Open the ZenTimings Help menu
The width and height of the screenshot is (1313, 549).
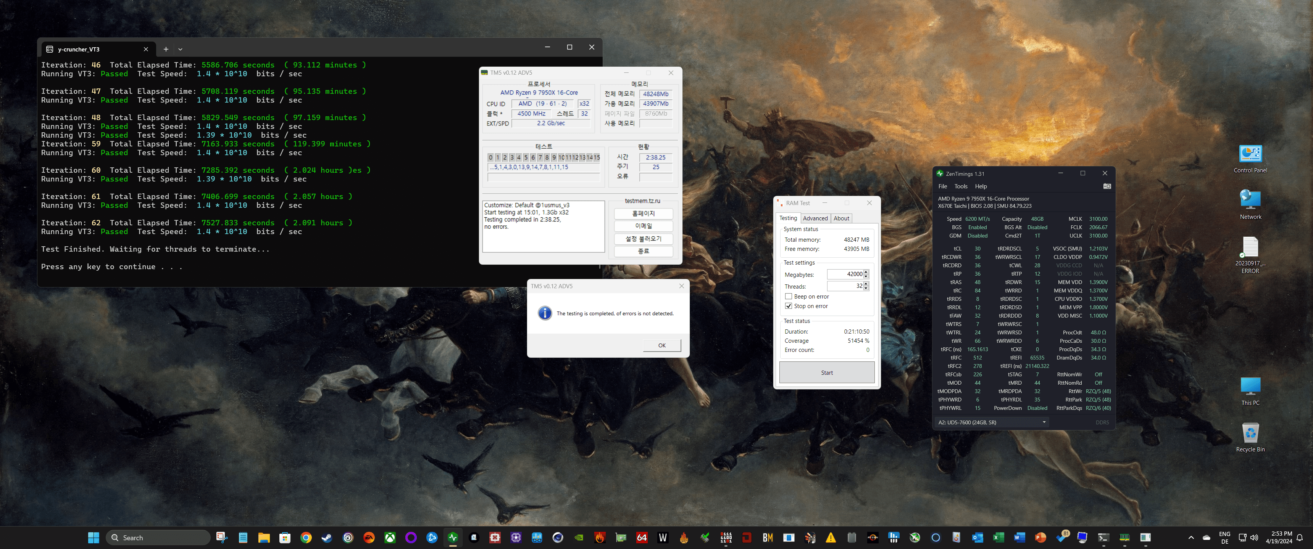click(x=981, y=186)
